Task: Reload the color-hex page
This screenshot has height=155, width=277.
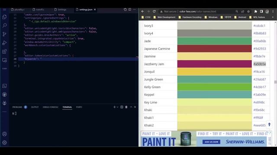Action: point(154,12)
